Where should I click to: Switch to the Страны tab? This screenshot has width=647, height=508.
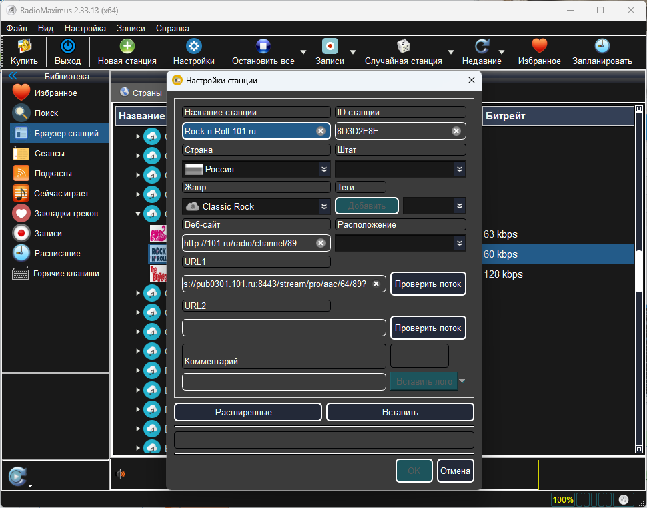[x=140, y=93]
